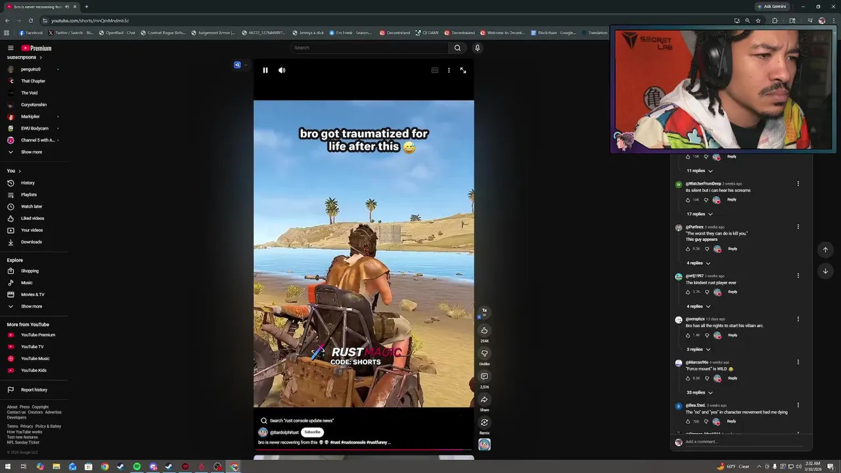This screenshot has height=473, width=841.
Task: Seek using the red Shorts progress bar
Action: tap(363, 450)
